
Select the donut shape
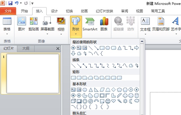pos(85,101)
